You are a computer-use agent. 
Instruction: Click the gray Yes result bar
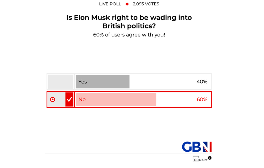108,82
